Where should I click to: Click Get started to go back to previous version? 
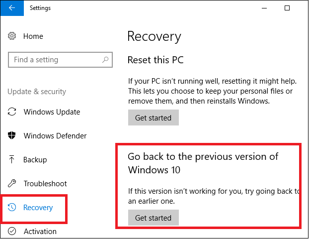point(154,218)
